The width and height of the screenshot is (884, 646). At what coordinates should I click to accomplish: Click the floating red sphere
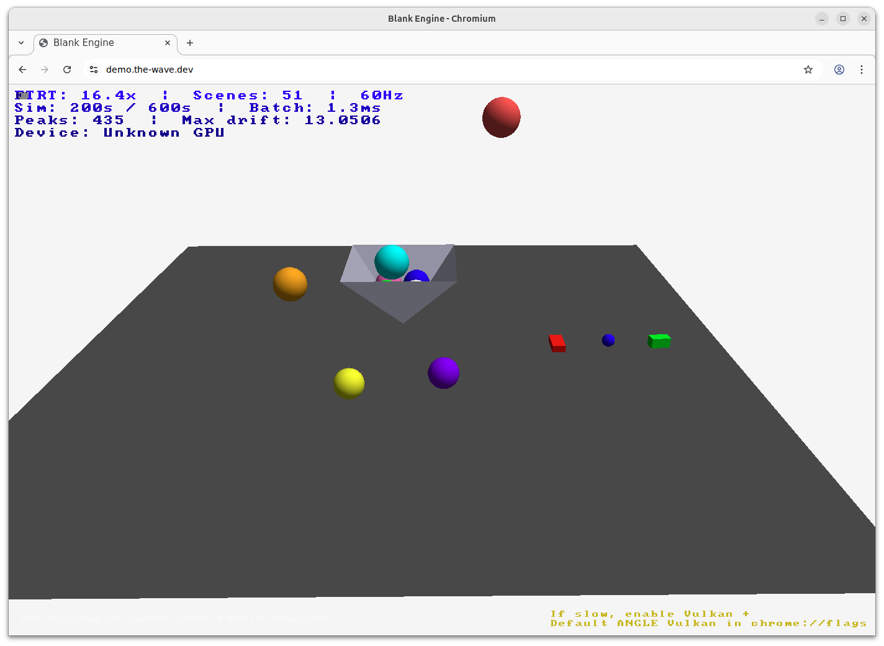point(501,117)
